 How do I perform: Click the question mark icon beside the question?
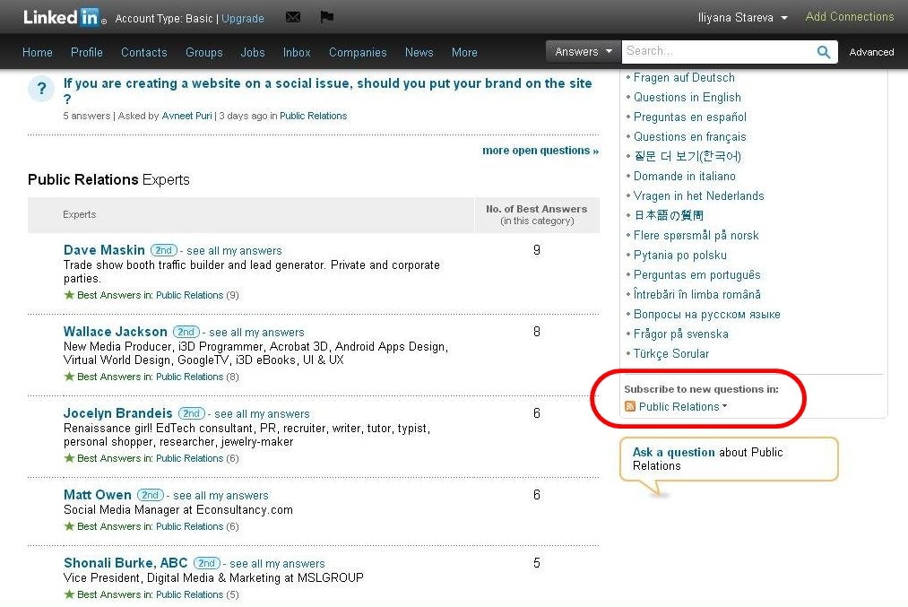click(41, 89)
